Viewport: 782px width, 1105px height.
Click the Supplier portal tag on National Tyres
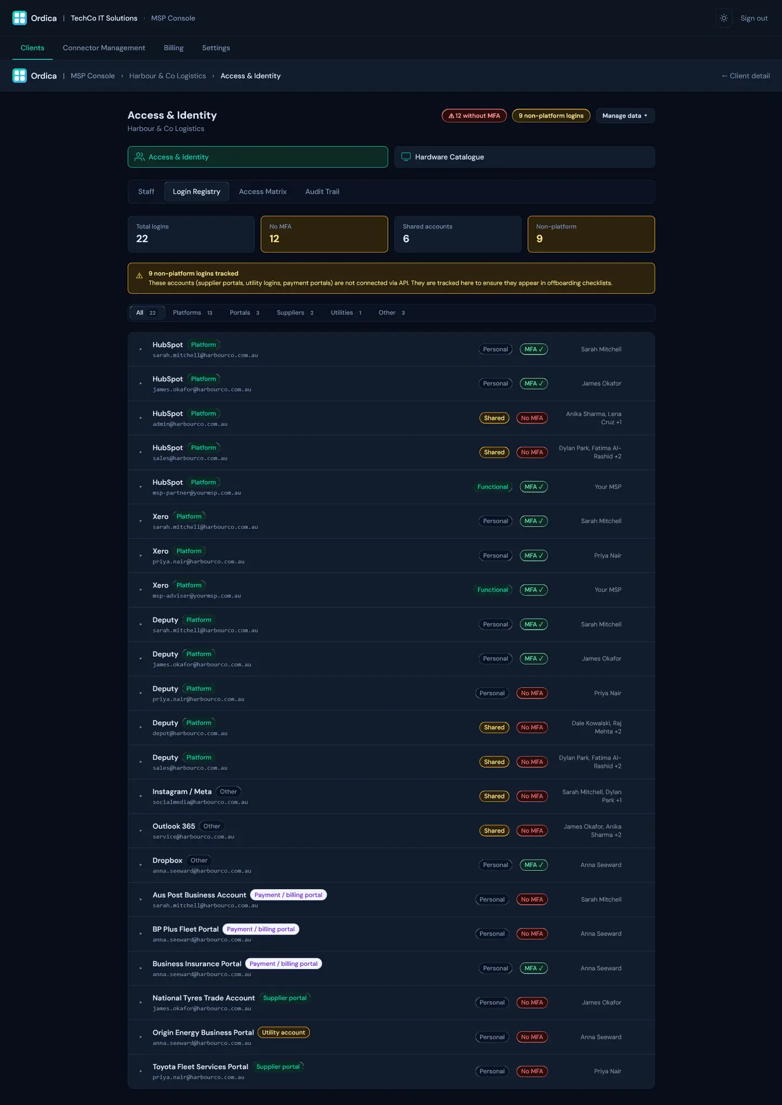tap(285, 998)
